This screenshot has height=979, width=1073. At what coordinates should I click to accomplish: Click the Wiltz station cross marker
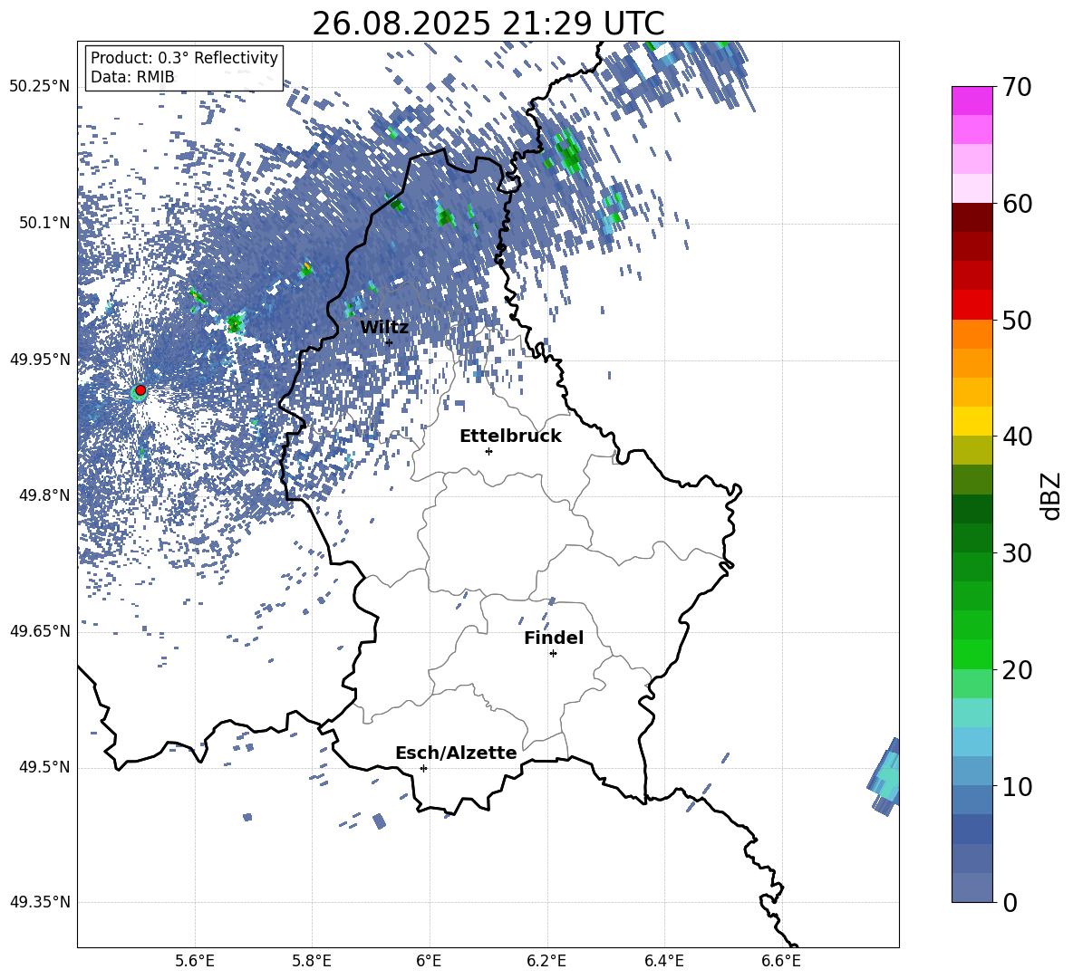point(389,342)
